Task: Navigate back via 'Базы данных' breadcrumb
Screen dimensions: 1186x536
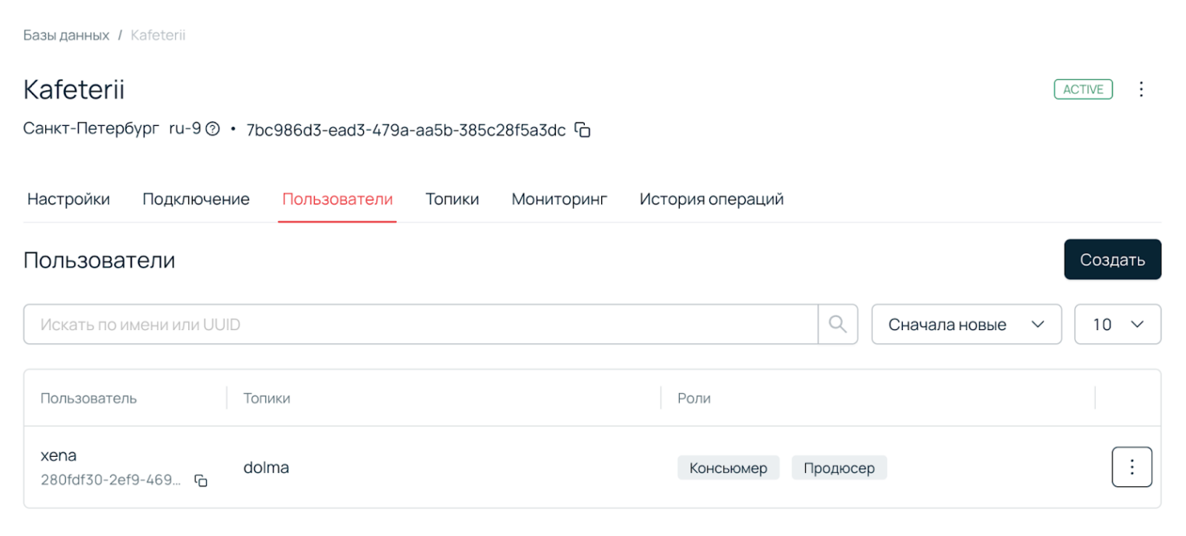Action: 67,35
